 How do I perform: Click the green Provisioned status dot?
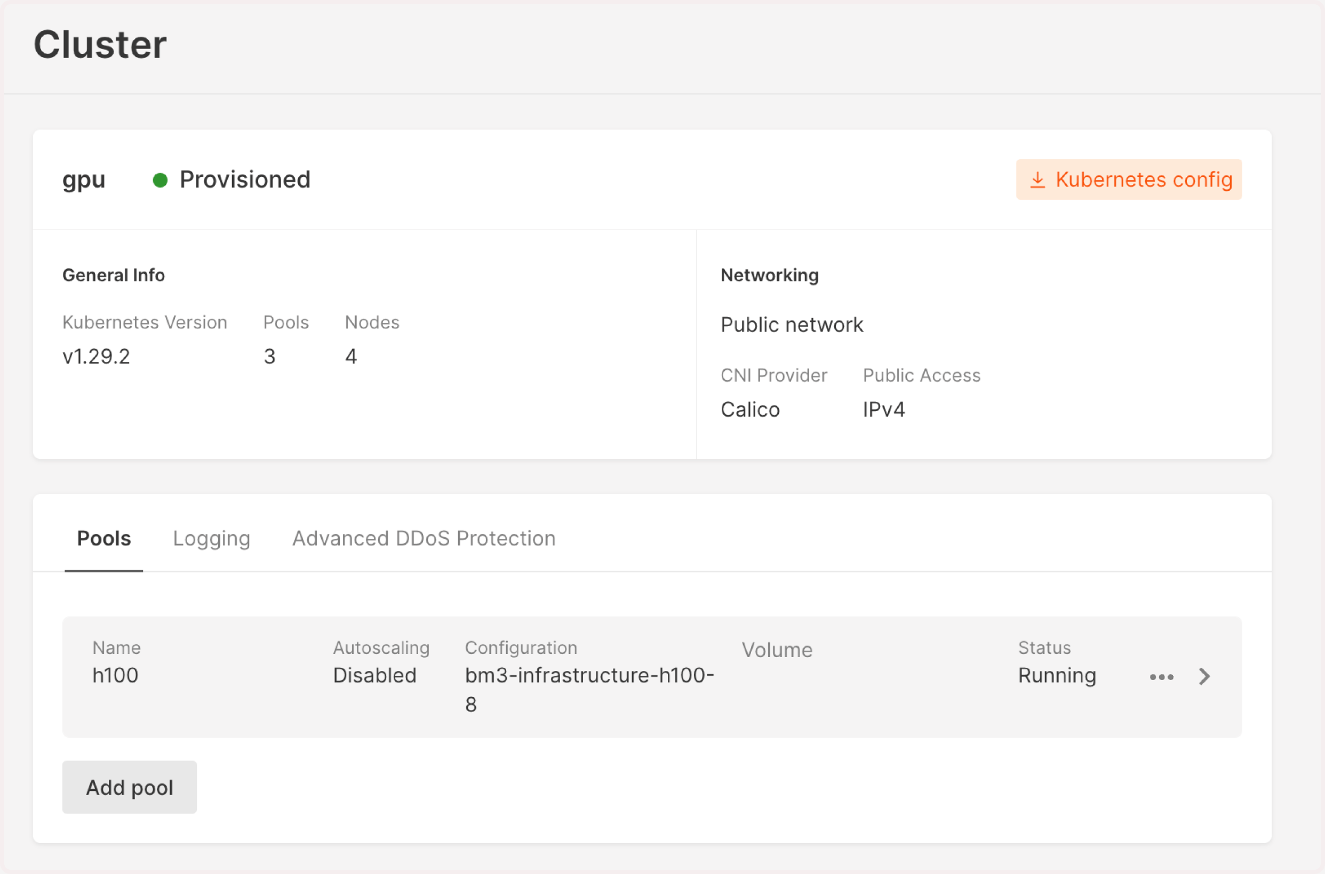[x=160, y=180]
